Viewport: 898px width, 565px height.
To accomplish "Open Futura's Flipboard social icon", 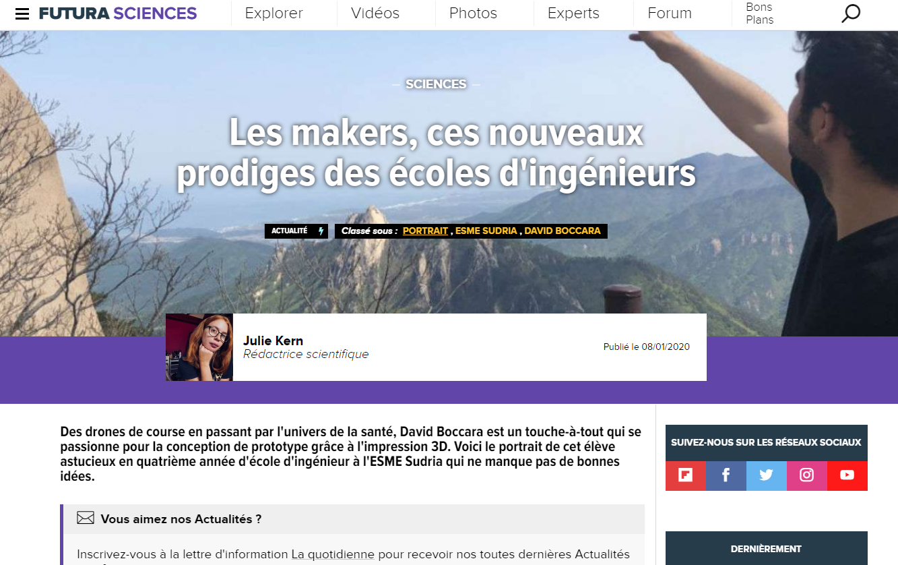I will [x=686, y=475].
